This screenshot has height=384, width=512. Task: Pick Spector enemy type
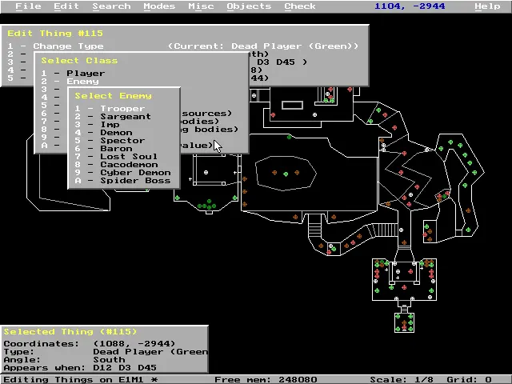(122, 141)
